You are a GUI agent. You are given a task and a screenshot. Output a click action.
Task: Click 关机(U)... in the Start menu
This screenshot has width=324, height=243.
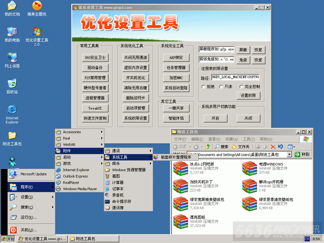(x=32, y=230)
